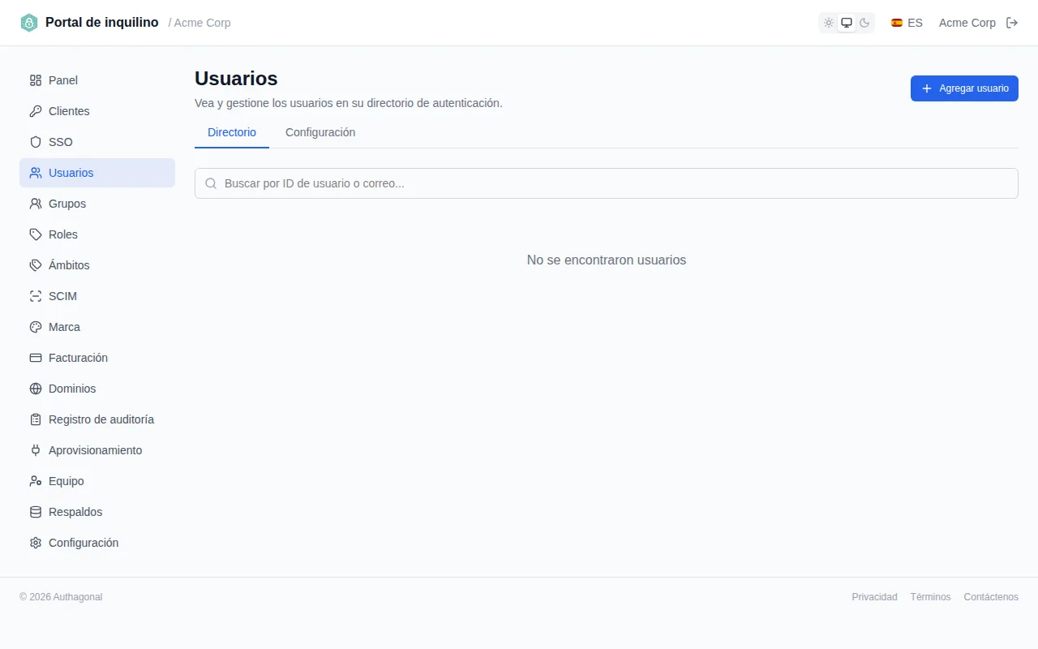Viewport: 1038px width, 649px height.
Task: Click the Portal de inquilino title
Action: click(x=102, y=23)
